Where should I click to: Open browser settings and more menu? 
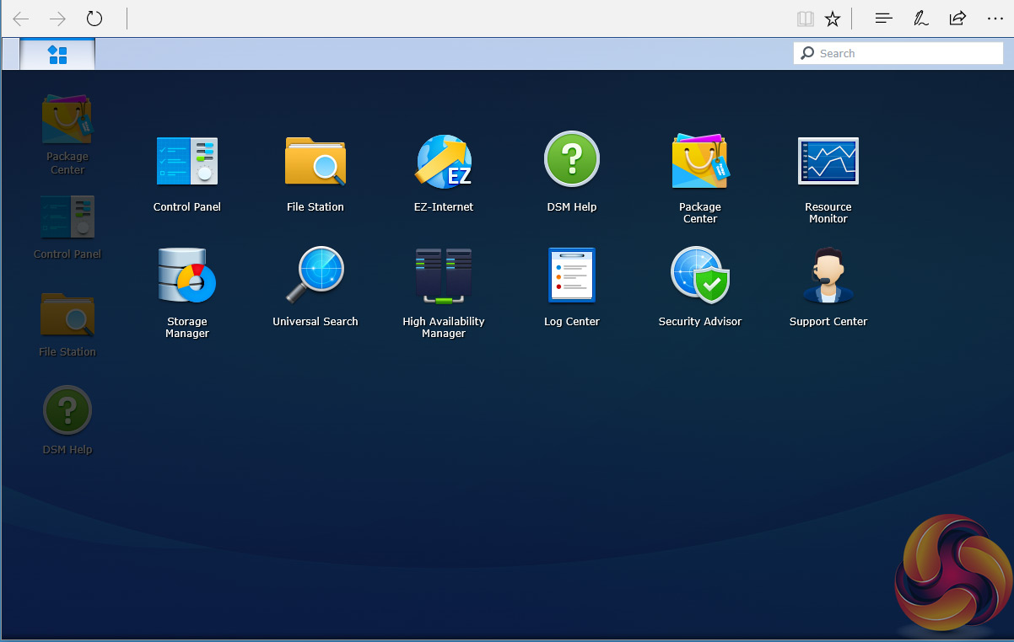coord(995,19)
